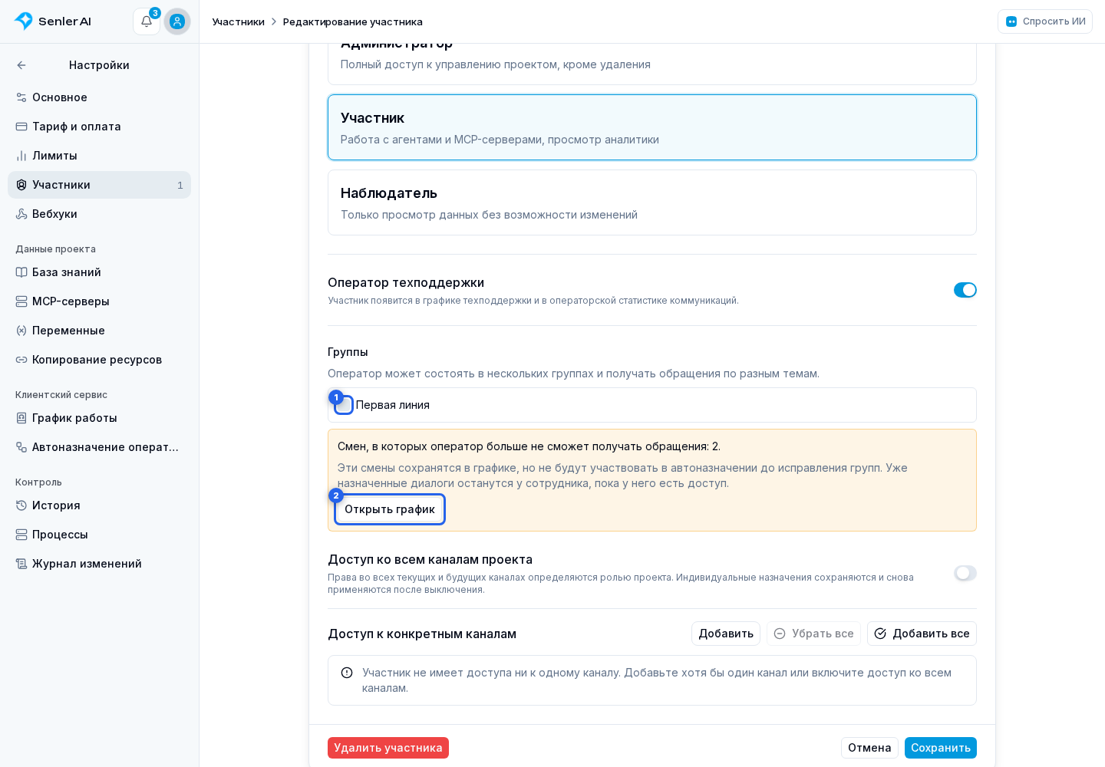Click Добавить channel button
Screen dimensions: 1105x767
pyautogui.click(x=726, y=634)
